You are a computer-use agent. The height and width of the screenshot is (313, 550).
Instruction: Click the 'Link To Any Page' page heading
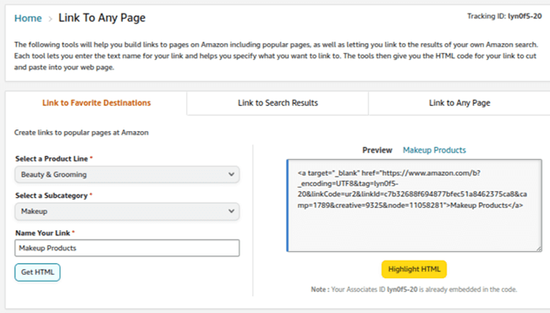click(102, 18)
